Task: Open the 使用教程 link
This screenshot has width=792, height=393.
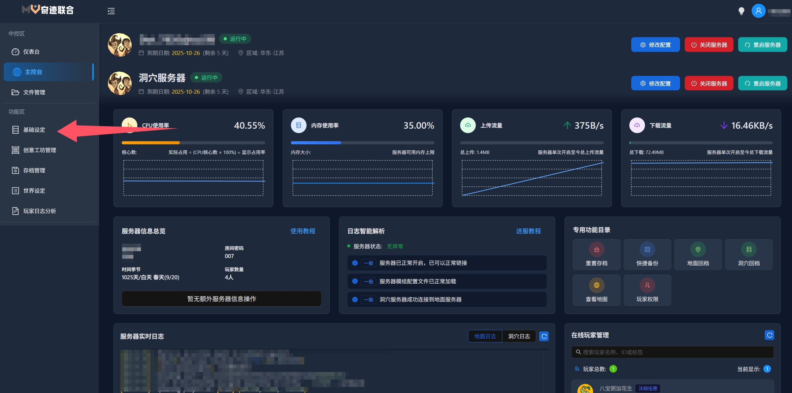Action: [x=302, y=231]
